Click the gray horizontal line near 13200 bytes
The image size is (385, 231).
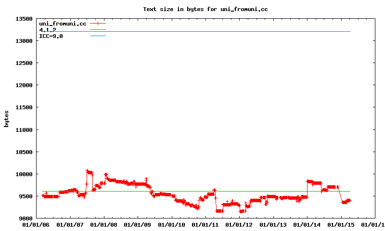(217, 32)
